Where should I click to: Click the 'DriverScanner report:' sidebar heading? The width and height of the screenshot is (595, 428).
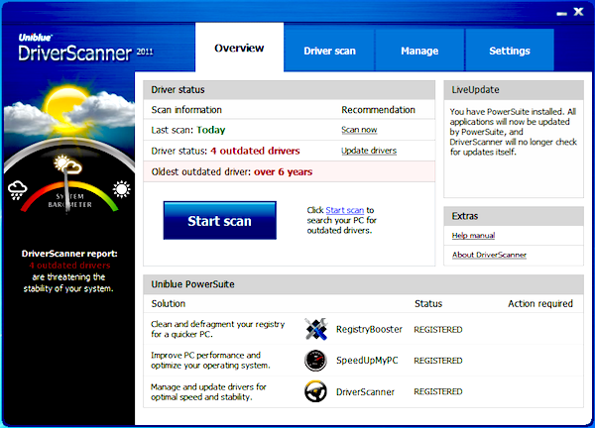tap(69, 254)
